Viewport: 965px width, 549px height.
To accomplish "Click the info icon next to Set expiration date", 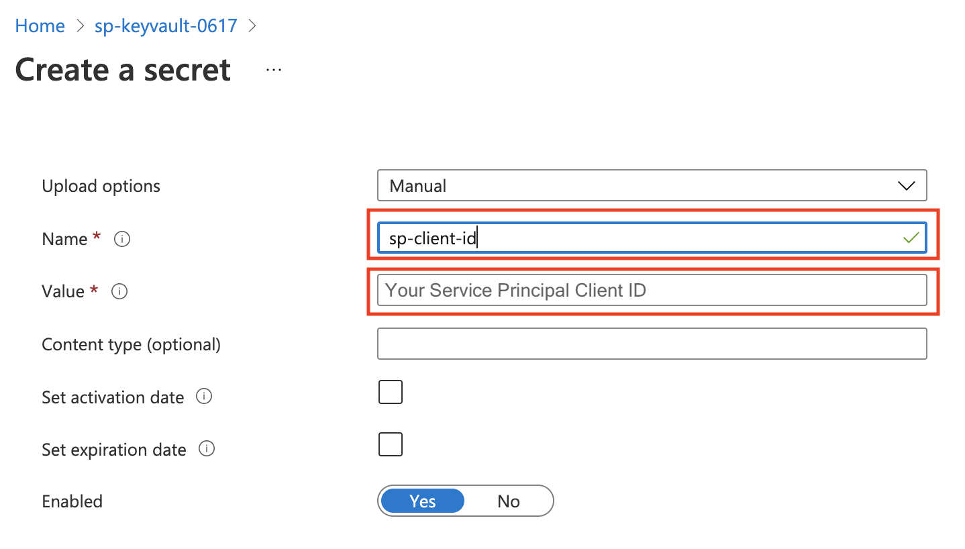I will pyautogui.click(x=207, y=448).
